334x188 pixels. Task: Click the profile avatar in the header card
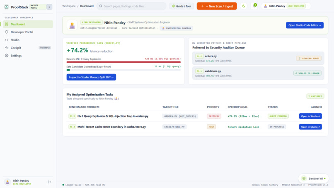(72, 25)
